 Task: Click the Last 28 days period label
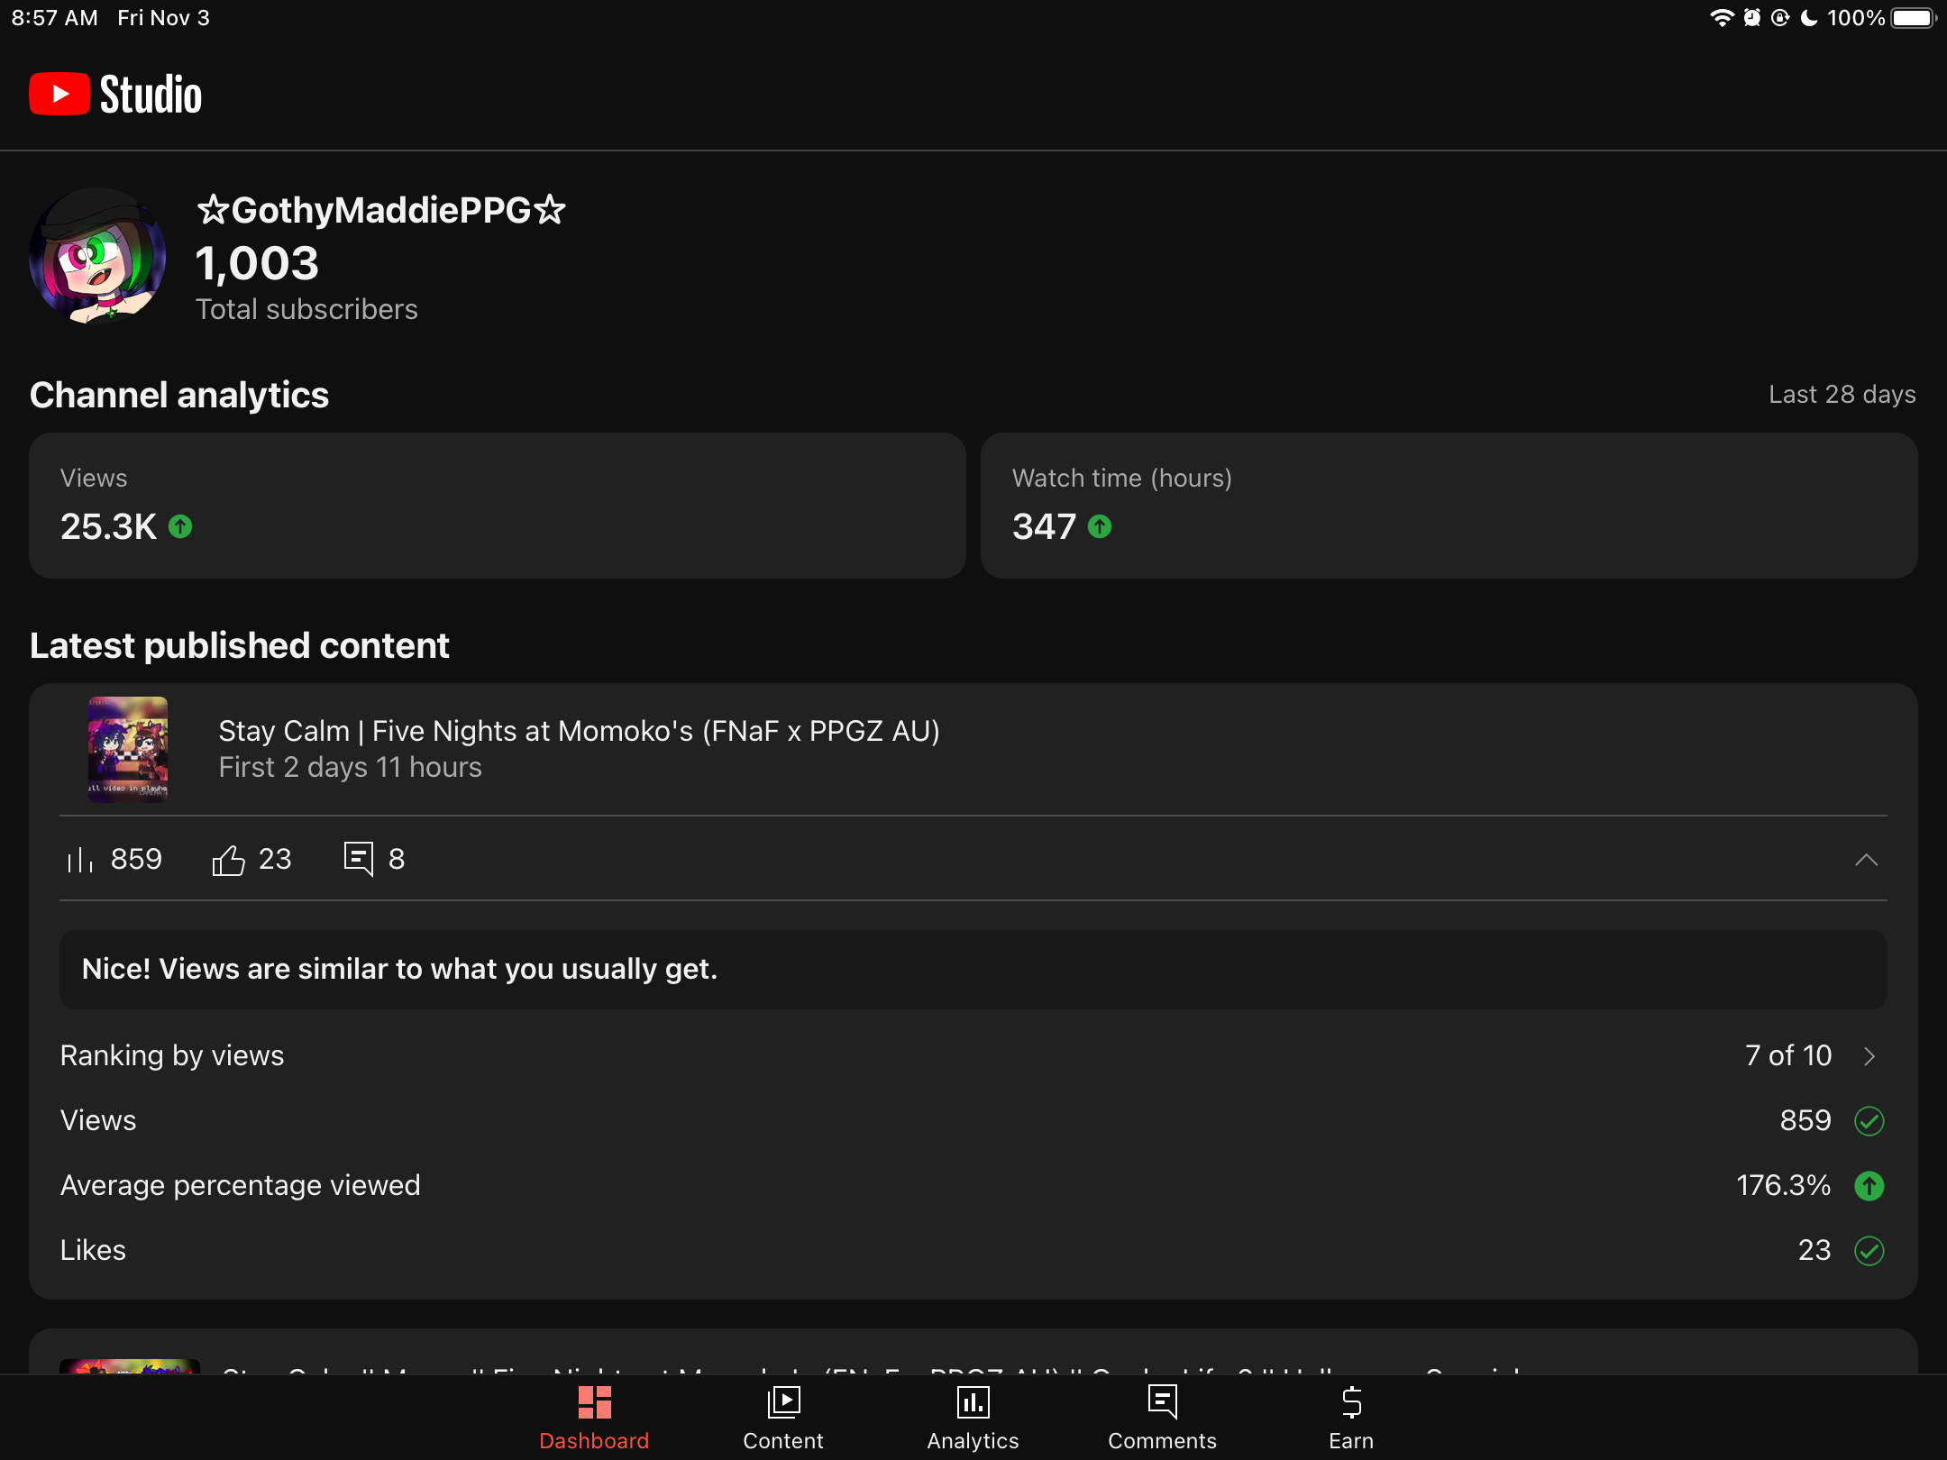1842,395
